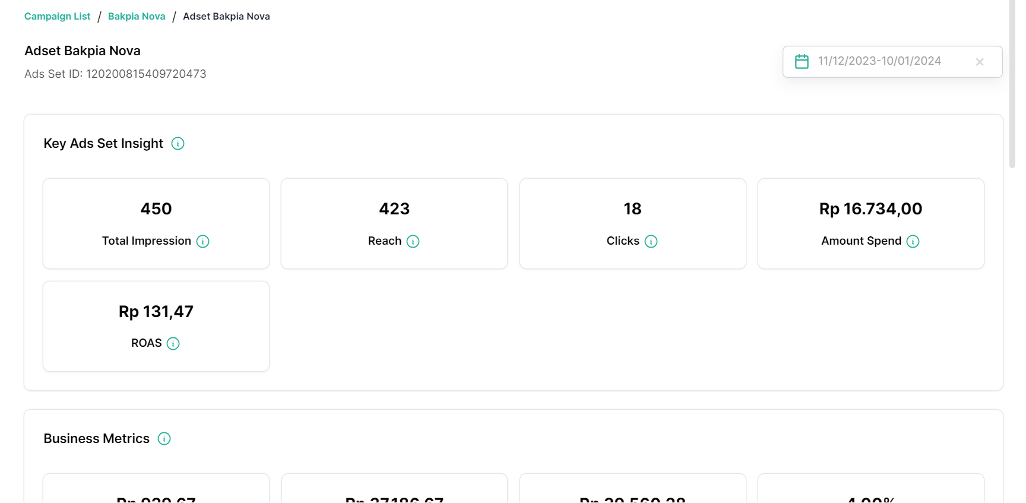Show info tooltip for Total Impression
1026x503 pixels.
(202, 241)
